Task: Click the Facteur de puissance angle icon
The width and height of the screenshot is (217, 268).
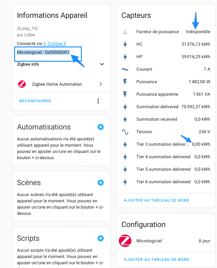Action: [125, 32]
